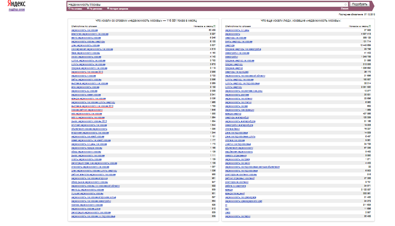This screenshot has height=226, width=395.
Task: Open the 'Россия' region selector link
Action: tap(344, 8)
